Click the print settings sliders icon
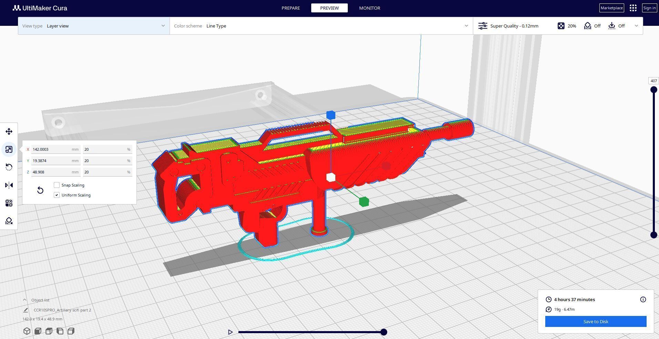Screen dimensions: 659x339 [483, 26]
